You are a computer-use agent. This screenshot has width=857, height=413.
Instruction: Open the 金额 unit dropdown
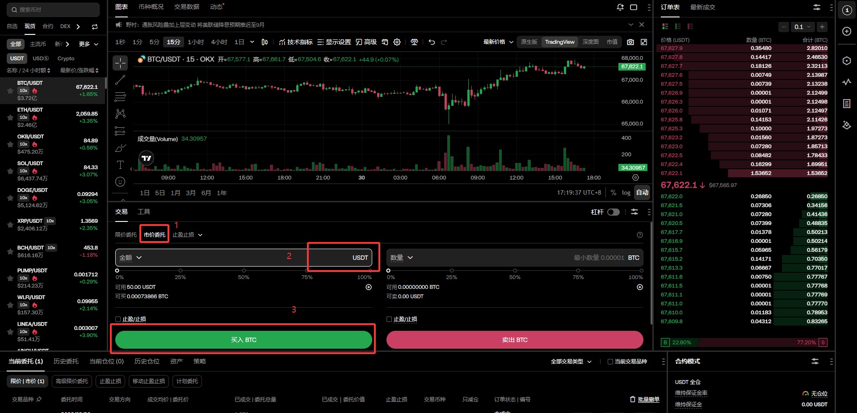click(130, 258)
